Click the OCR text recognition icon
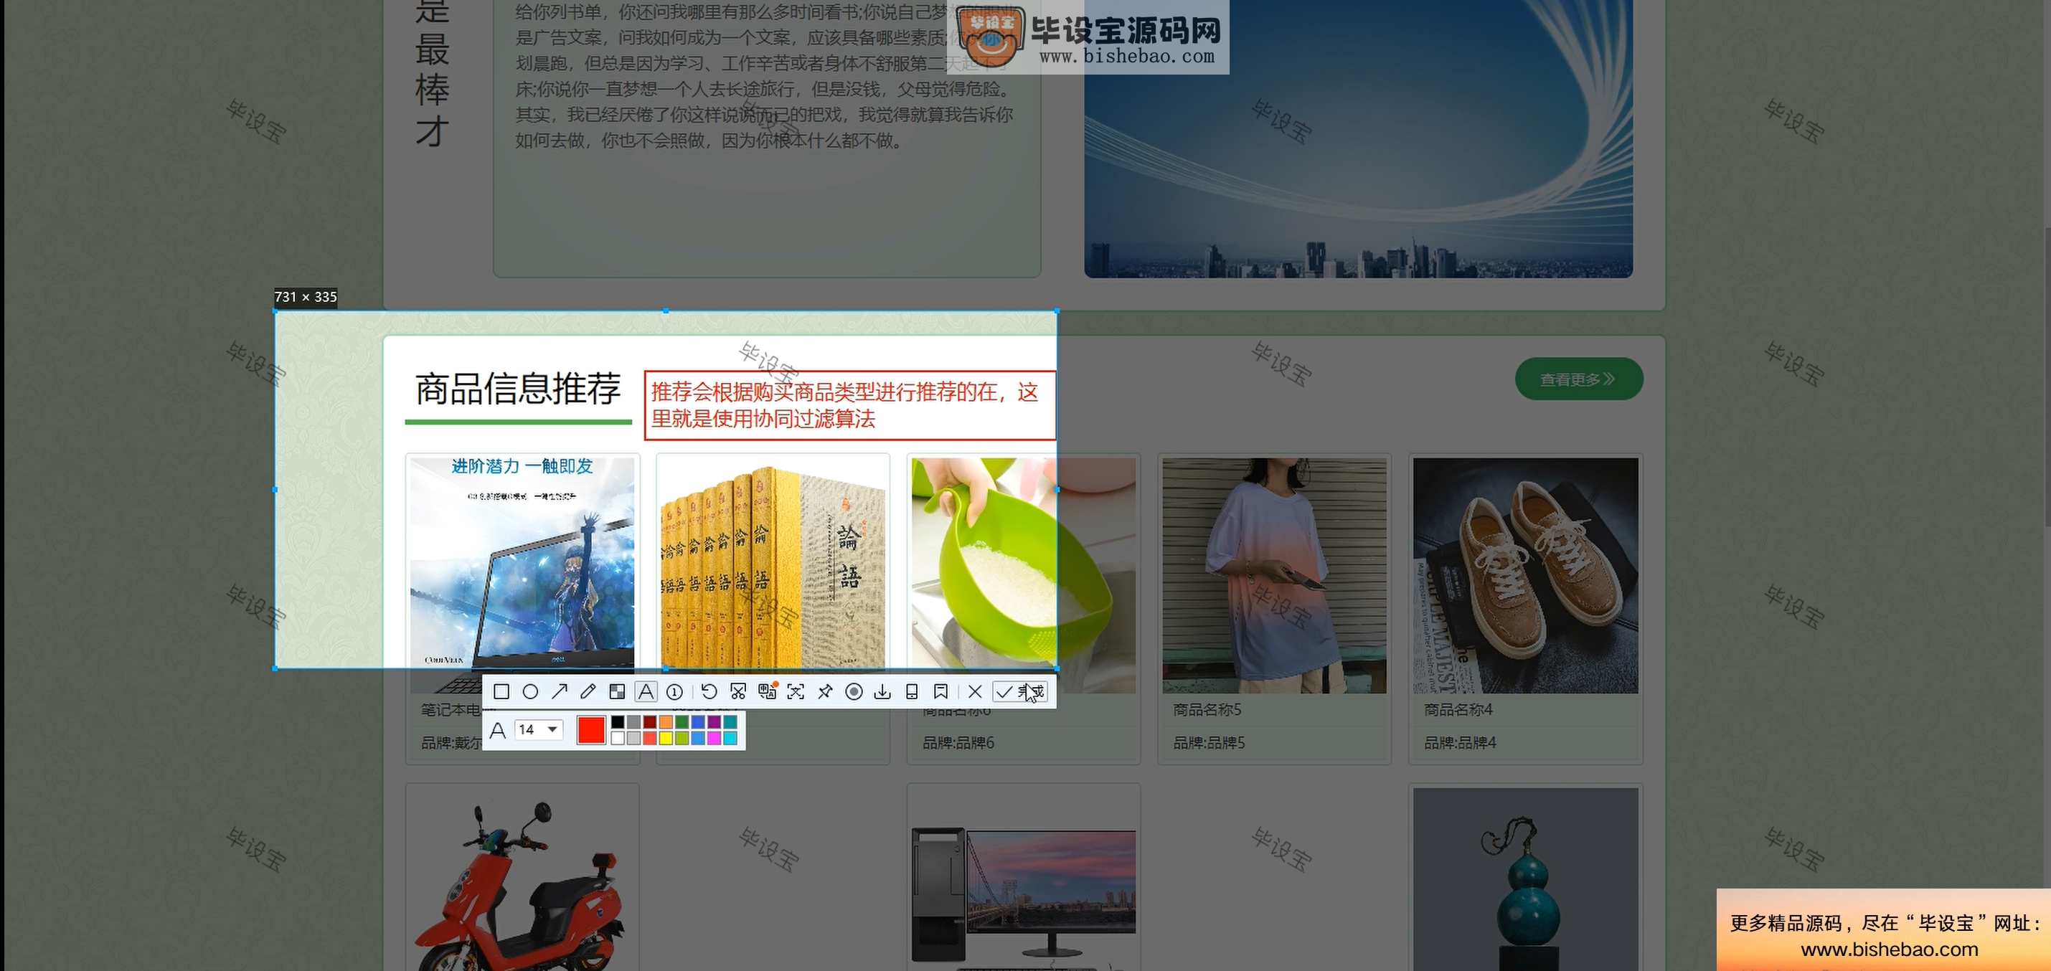Image resolution: width=2051 pixels, height=971 pixels. pos(796,691)
